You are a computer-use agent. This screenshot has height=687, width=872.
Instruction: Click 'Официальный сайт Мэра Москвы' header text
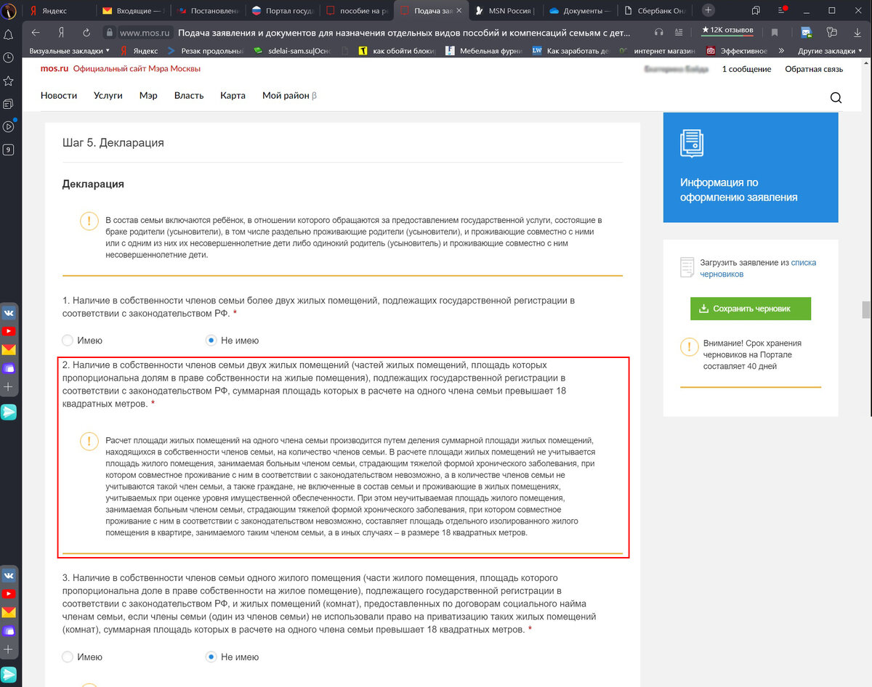click(x=137, y=68)
